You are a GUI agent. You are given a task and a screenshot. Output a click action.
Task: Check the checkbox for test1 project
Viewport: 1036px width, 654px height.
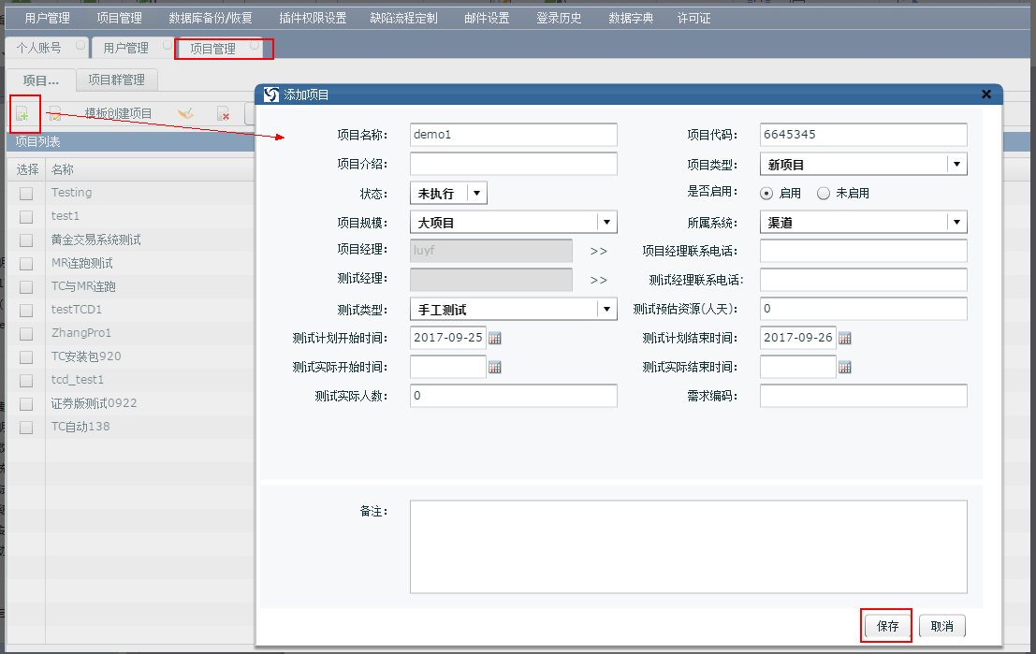click(25, 216)
